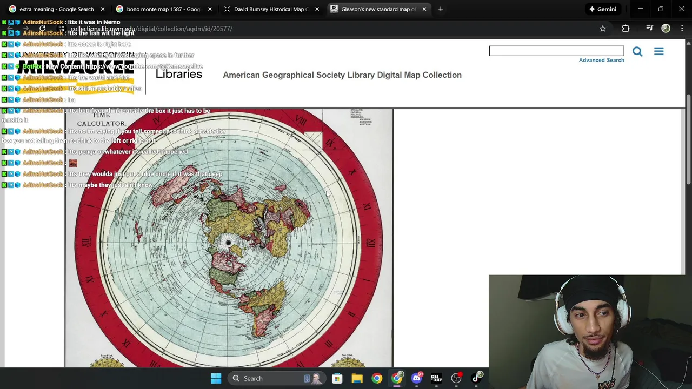Click the library search input field
Screen dimensions: 692x389
[556, 51]
